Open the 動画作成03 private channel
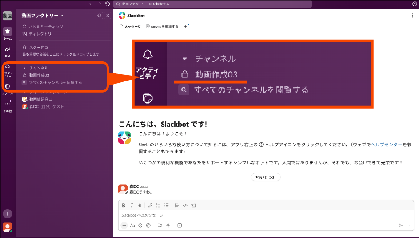419x238 pixels. pos(39,75)
